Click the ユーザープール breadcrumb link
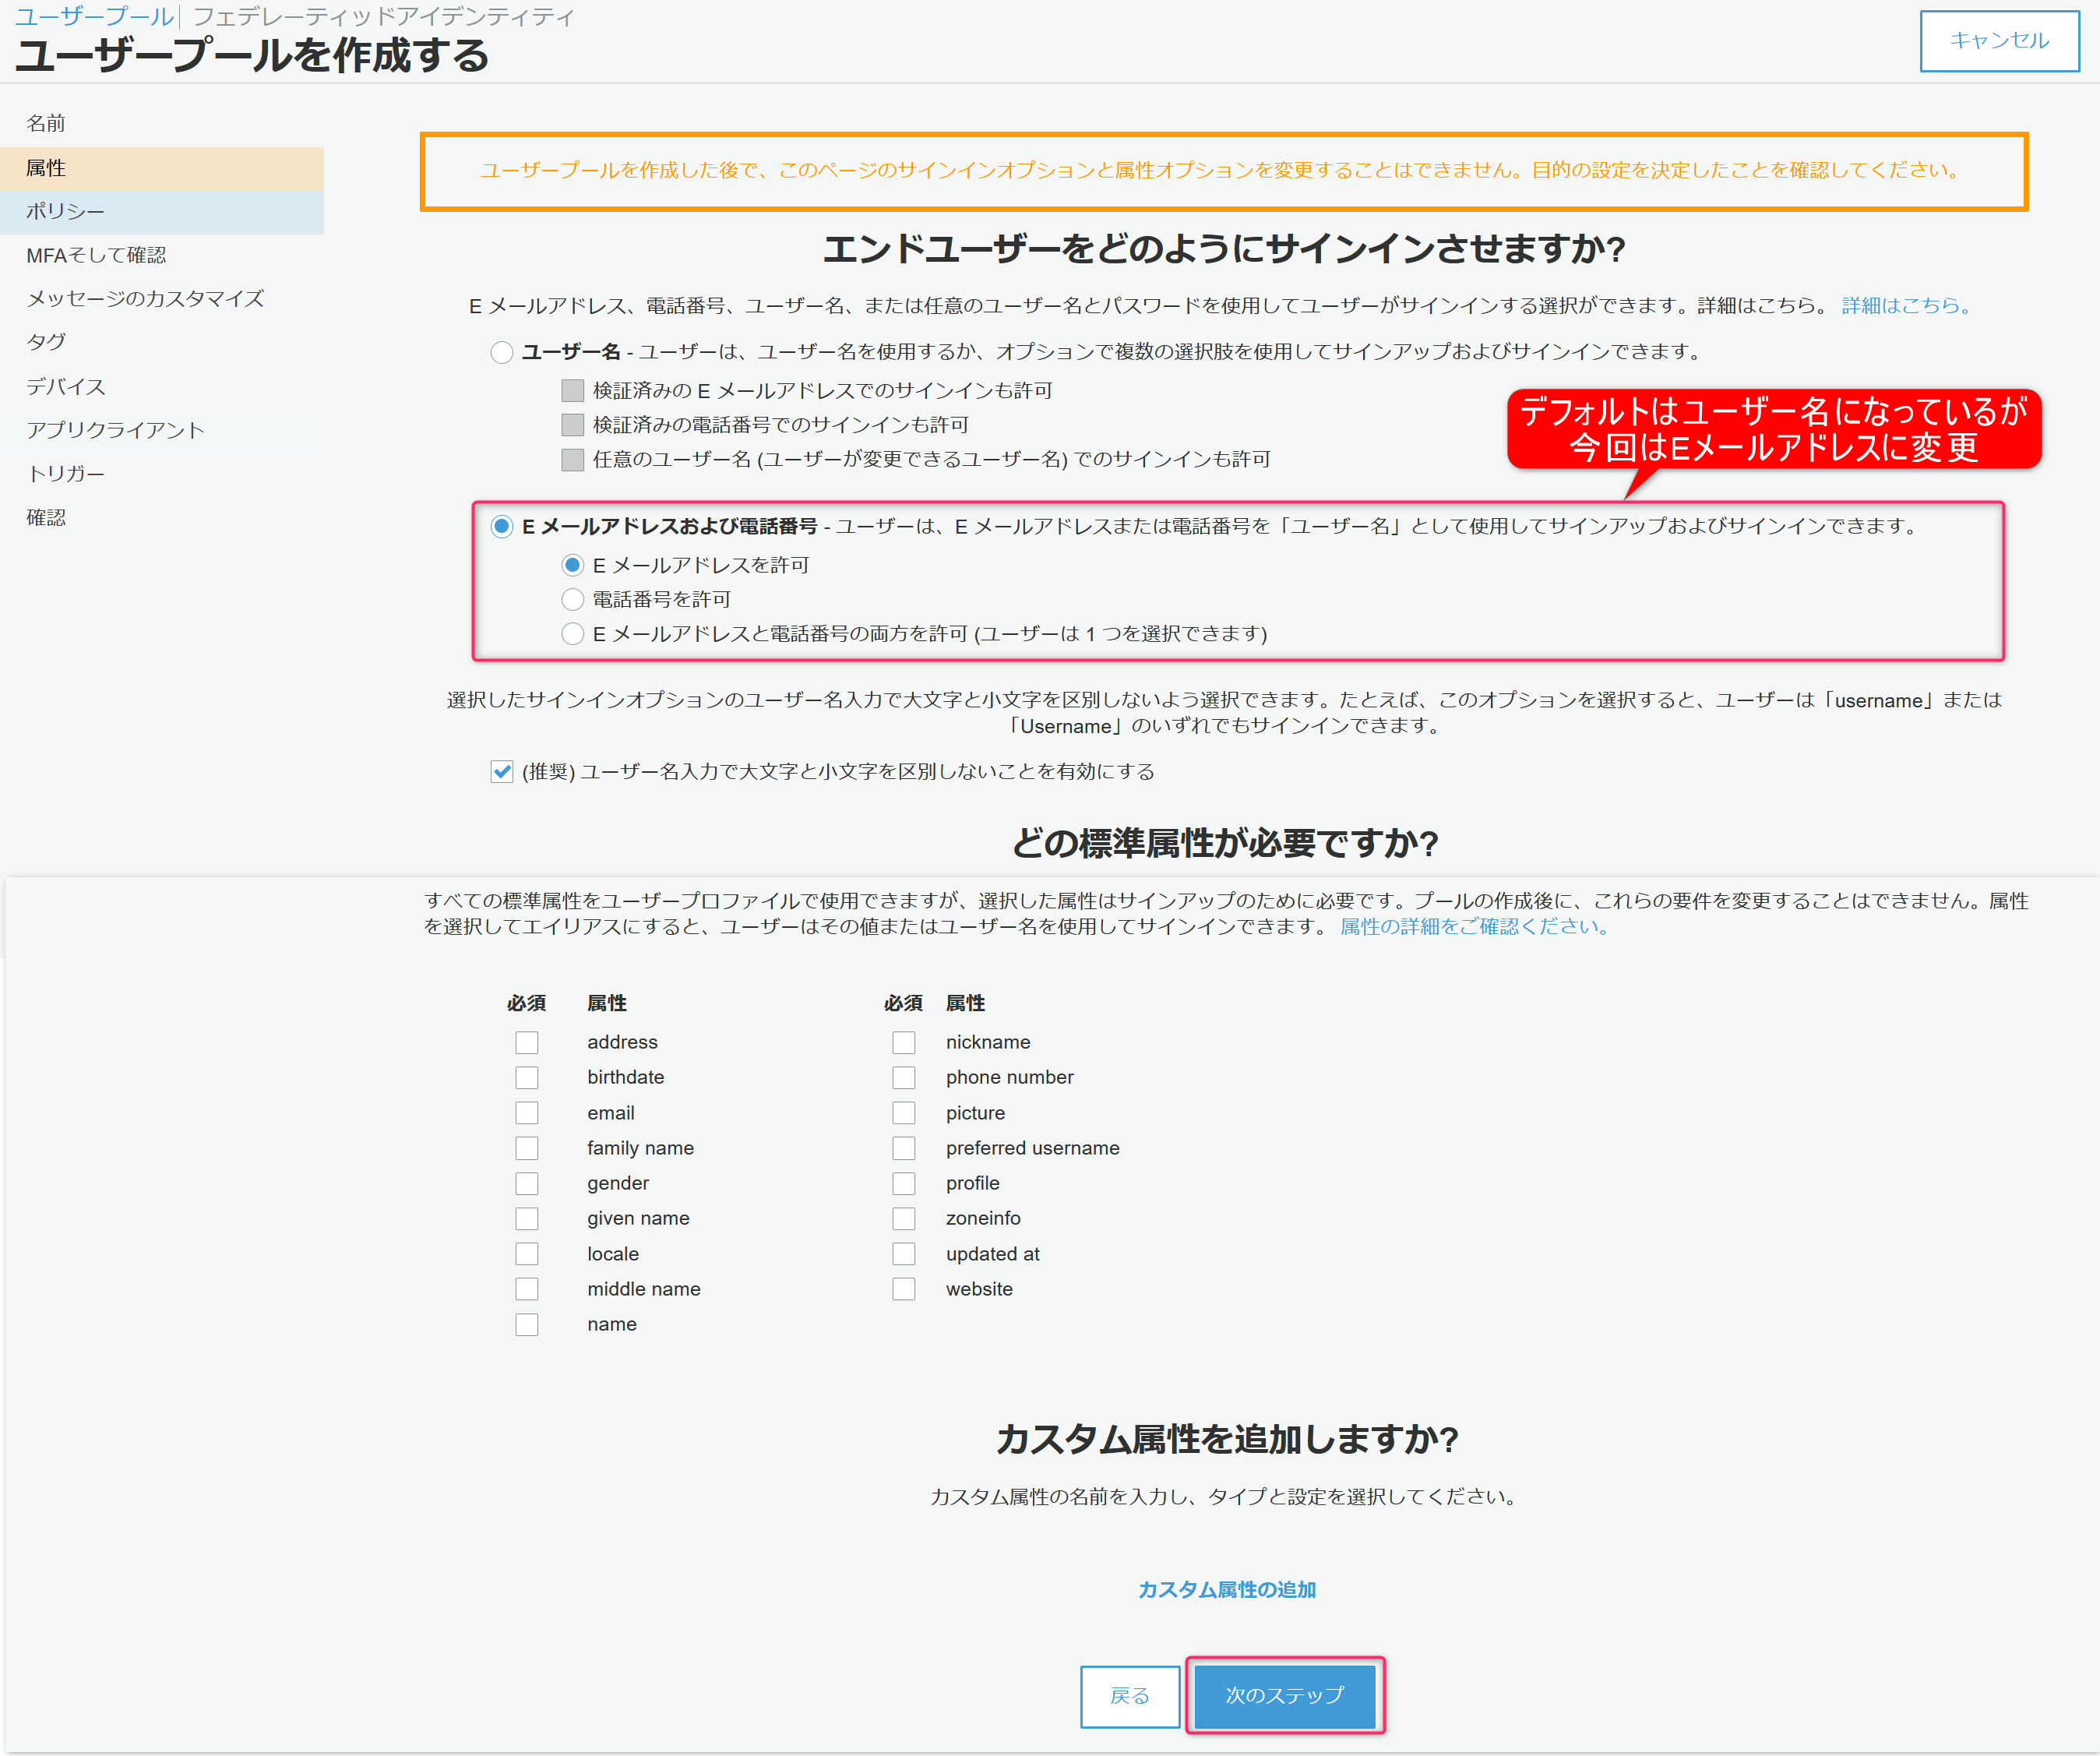Image resolution: width=2100 pixels, height=1756 pixels. 94,17
